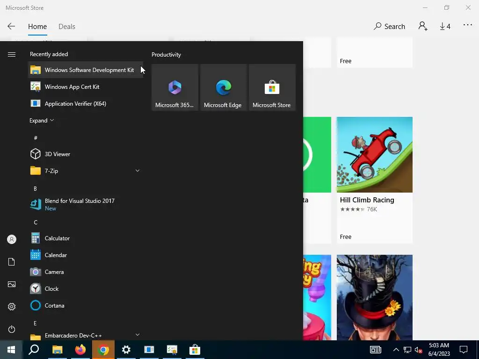Switch to Application Verifier on taskbar
This screenshot has width=479, height=359.
(149, 350)
